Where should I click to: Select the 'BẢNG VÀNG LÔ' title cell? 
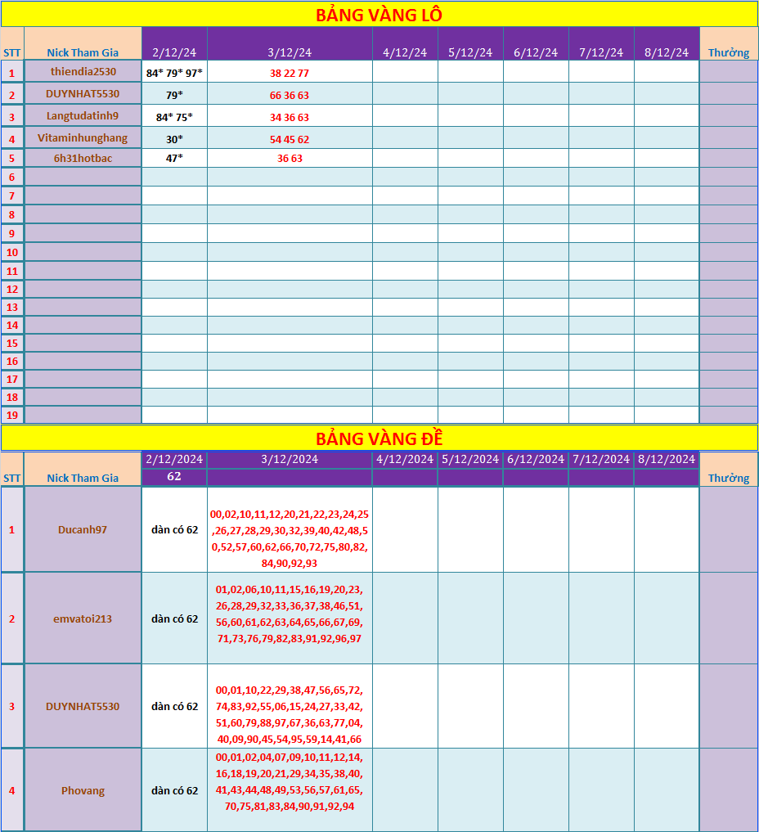[379, 15]
